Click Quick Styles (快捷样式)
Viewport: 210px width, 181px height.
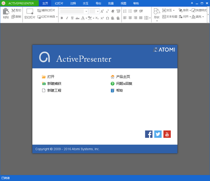[199, 10]
